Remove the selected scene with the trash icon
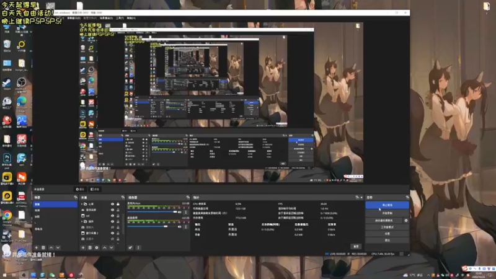The height and width of the screenshot is (279, 496). click(43, 247)
